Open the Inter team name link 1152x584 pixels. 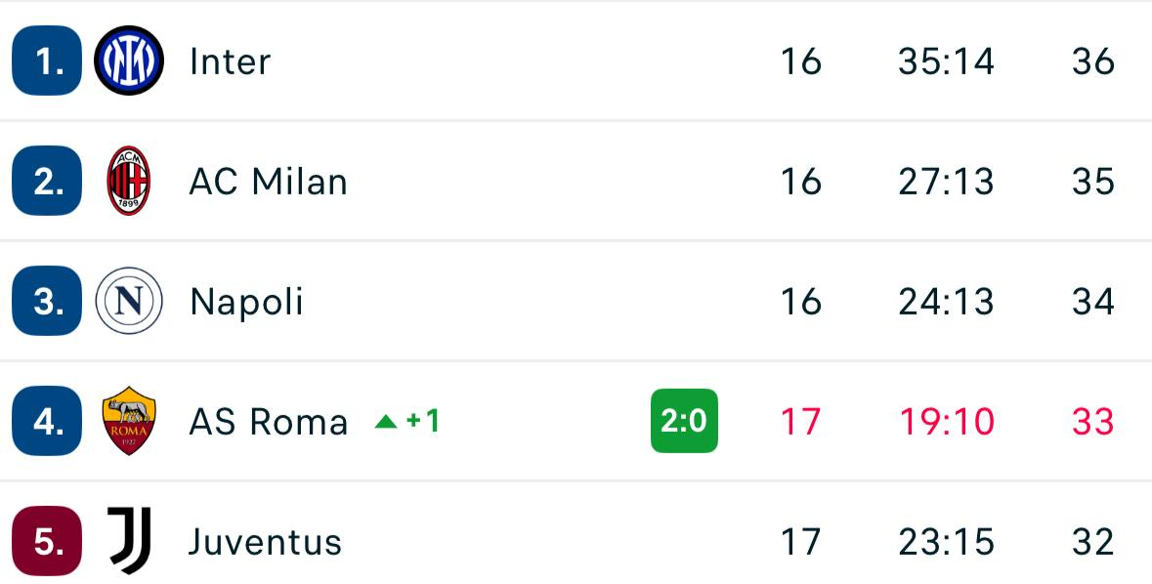tap(230, 62)
